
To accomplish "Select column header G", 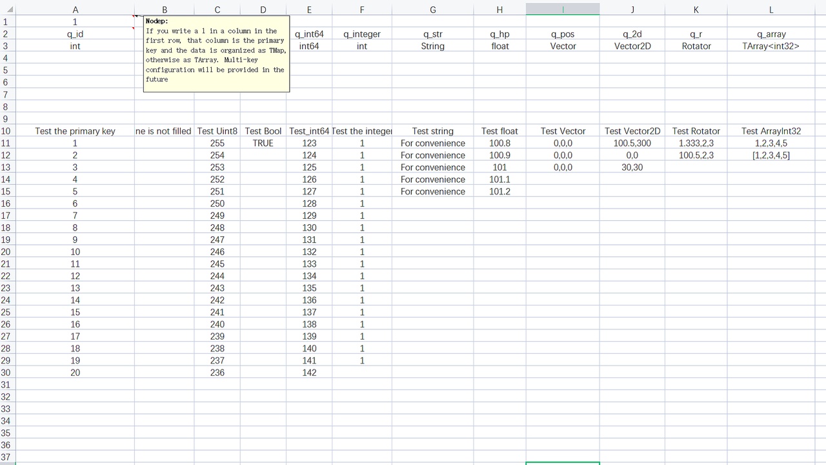I will pyautogui.click(x=432, y=9).
